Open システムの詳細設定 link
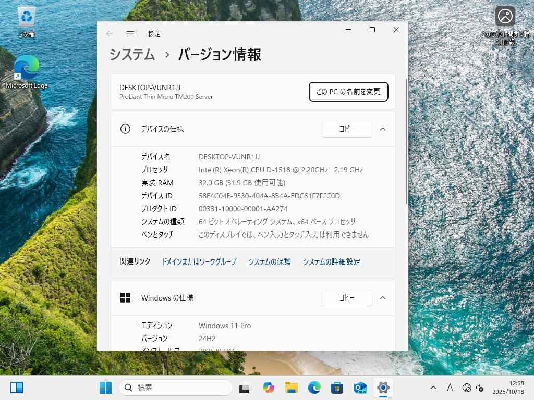This screenshot has width=534, height=400. point(331,262)
